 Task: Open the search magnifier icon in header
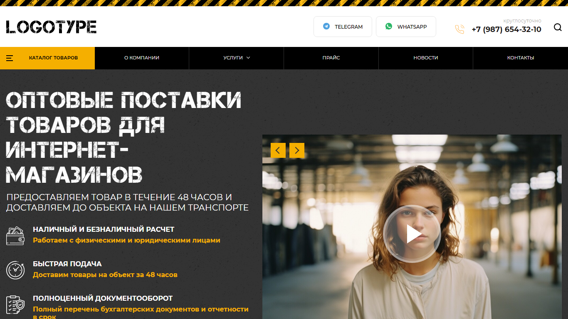(558, 27)
